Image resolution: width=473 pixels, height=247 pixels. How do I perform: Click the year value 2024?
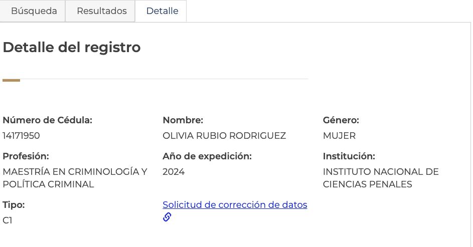coord(174,172)
